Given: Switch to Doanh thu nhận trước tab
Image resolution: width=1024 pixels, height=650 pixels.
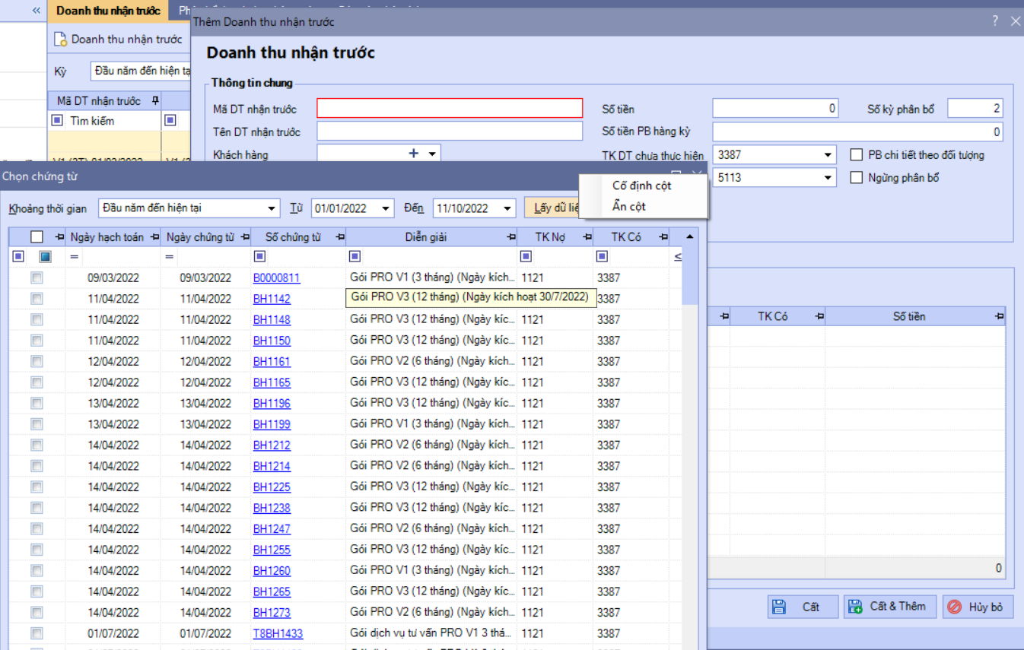Looking at the screenshot, I should point(108,11).
